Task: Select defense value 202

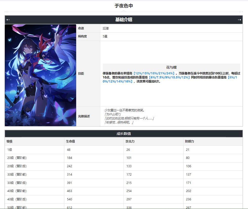Action: tap(189, 191)
